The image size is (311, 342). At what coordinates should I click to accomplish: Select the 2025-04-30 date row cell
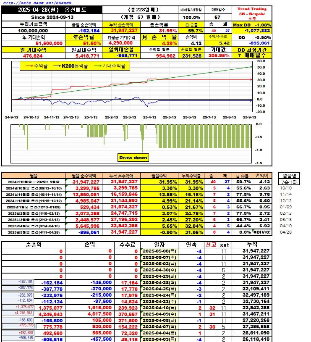coord(159,270)
